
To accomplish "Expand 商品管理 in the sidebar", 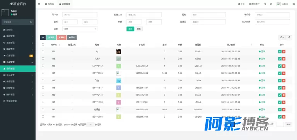I will point(18,36).
